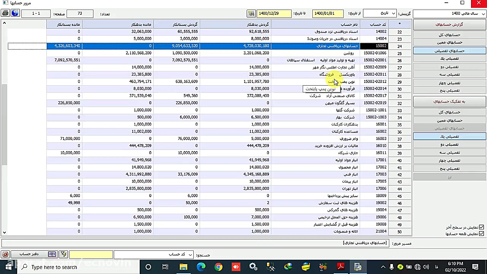Open the جستجو dropdown showing کد حساب
This screenshot has height=274, width=487.
pyautogui.click(x=153, y=254)
